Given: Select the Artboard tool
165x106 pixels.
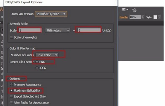Looking at the screenshot, I should 2,97.
